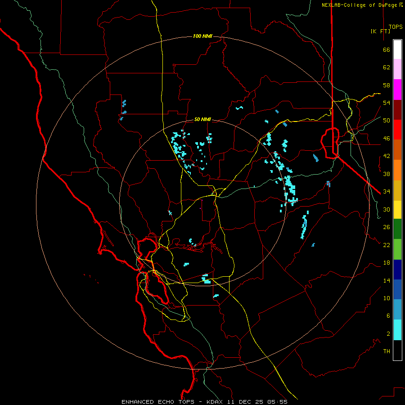Click the dark red 54 kft swatch
This screenshot has width=405, height=405.
[397, 110]
